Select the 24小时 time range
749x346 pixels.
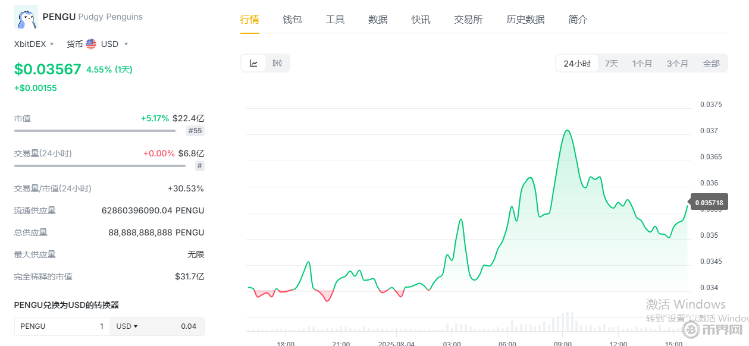(577, 64)
